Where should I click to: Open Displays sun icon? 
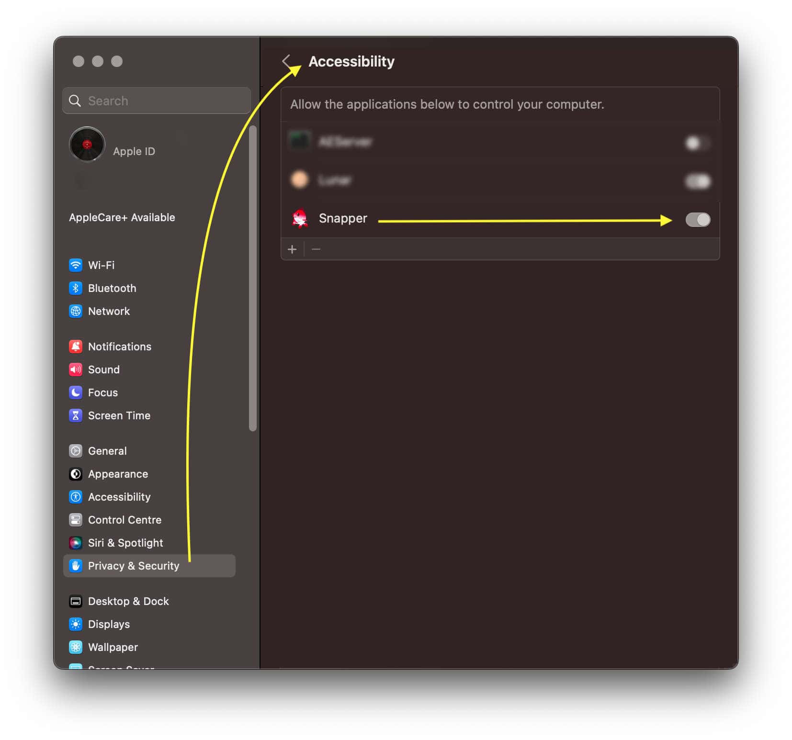pos(75,624)
